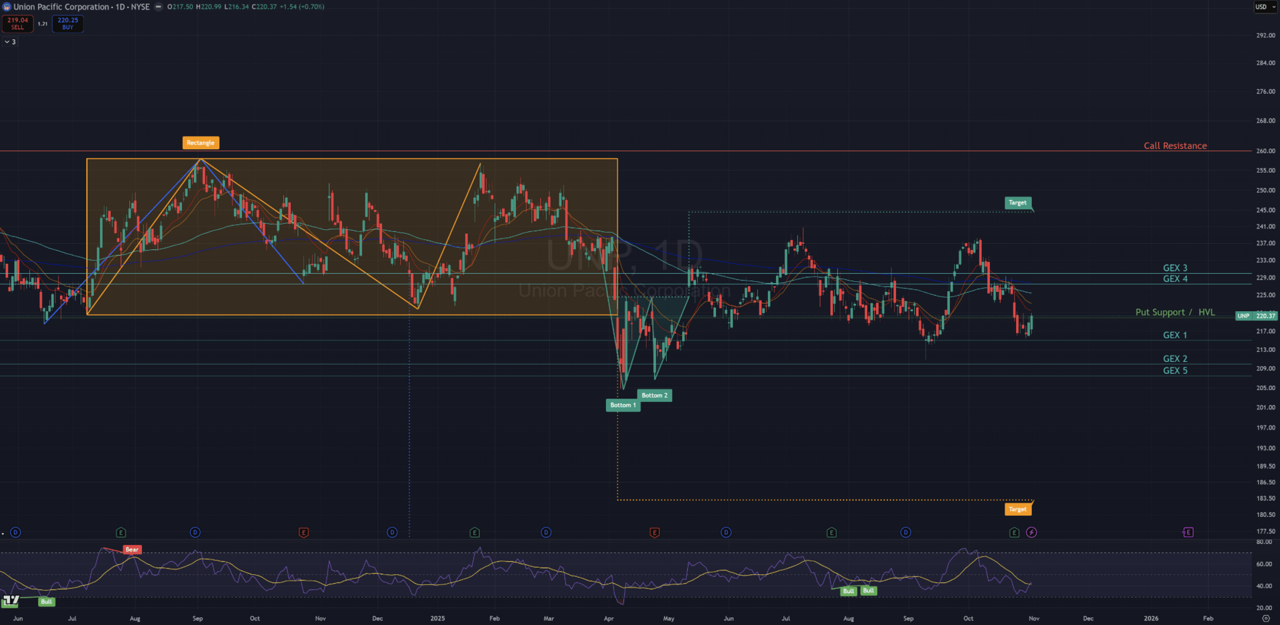
Task: Click the Call Resistance level label
Action: click(1175, 146)
